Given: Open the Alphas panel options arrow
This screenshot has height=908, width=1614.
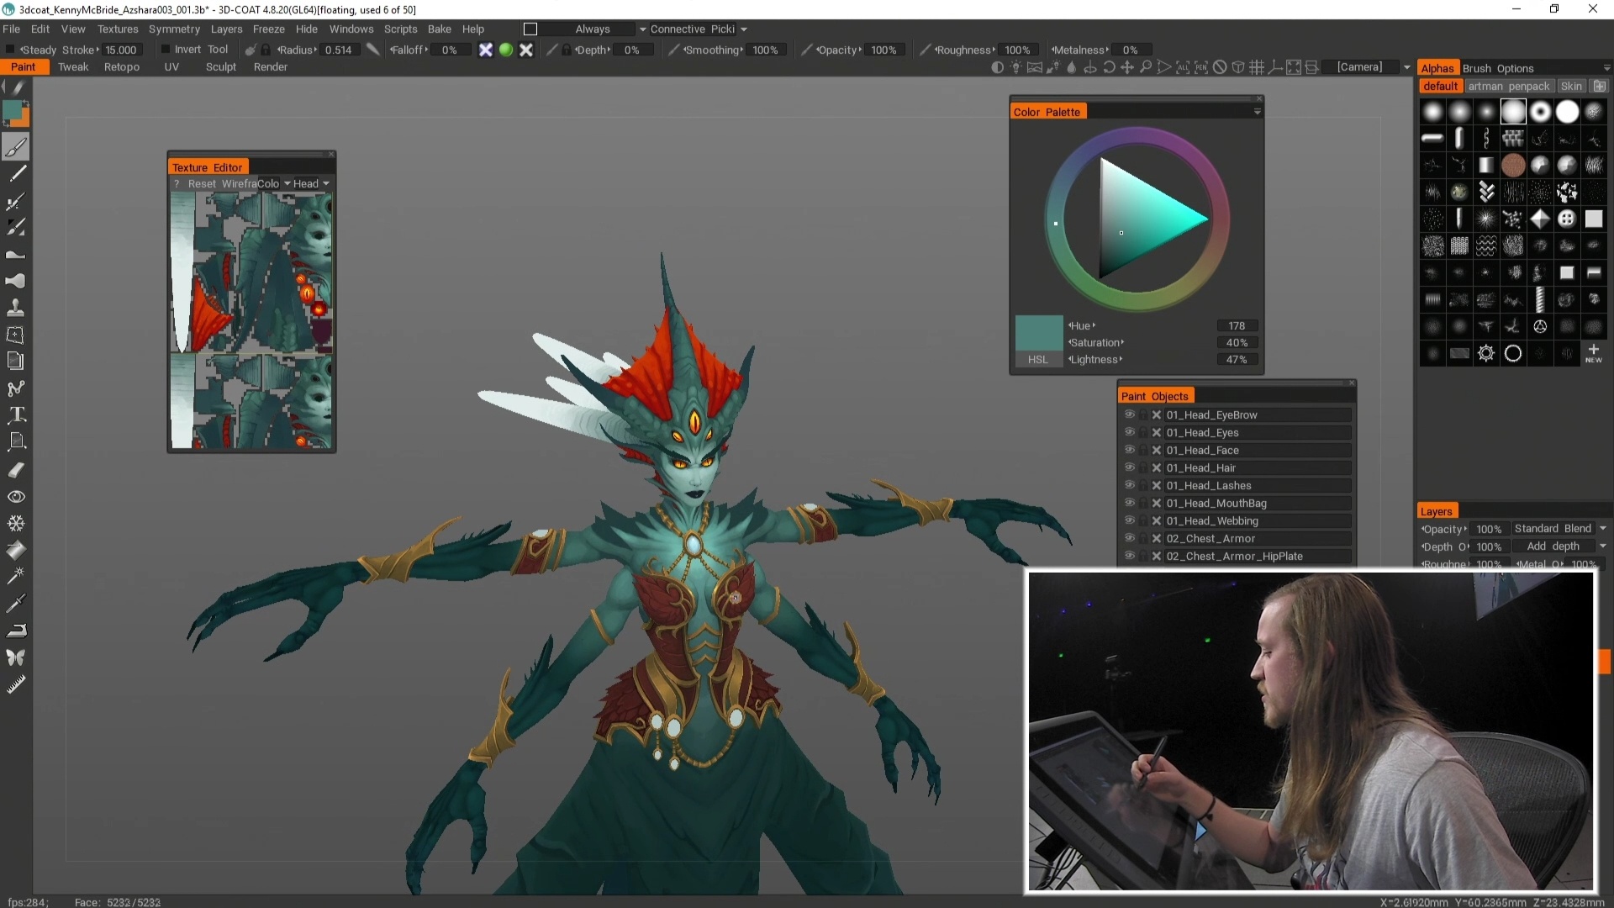Looking at the screenshot, I should tap(1606, 68).
